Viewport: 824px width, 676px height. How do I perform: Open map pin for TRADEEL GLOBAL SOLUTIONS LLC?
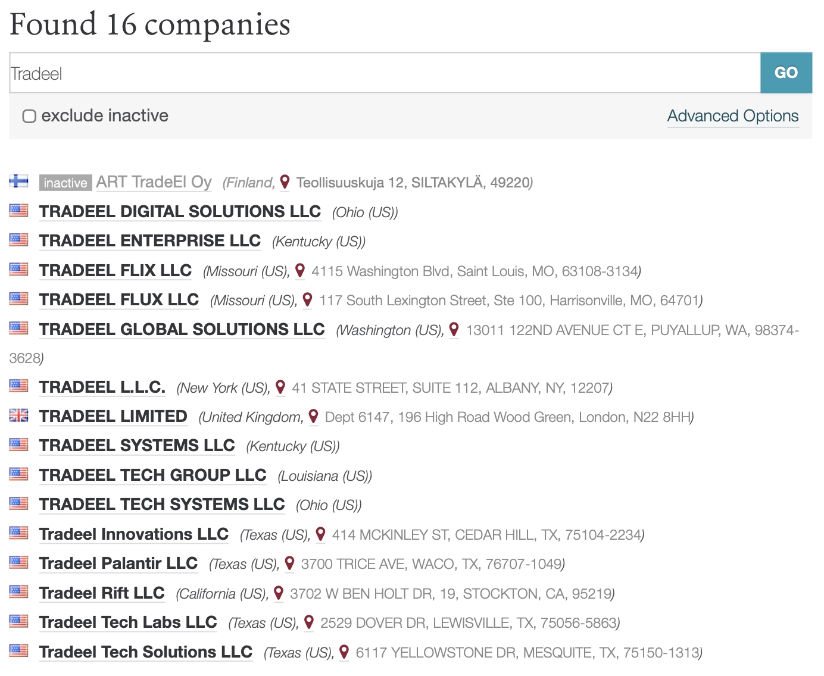pos(454,330)
